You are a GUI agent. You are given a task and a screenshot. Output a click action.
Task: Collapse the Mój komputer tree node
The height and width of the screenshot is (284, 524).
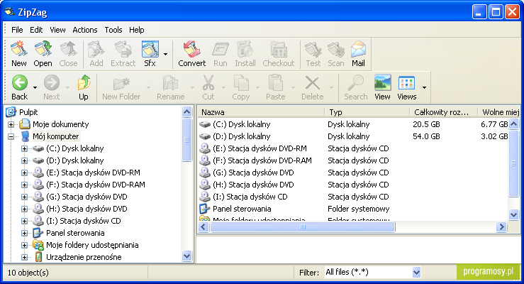coord(11,136)
